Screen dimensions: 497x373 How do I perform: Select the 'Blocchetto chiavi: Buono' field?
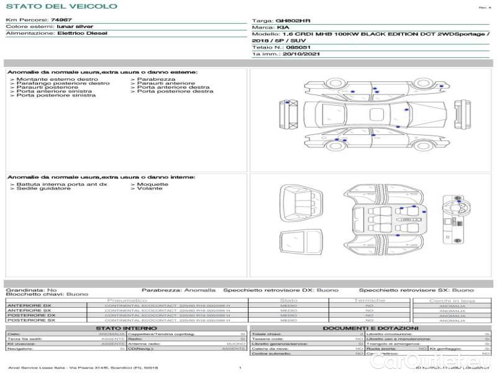point(47,294)
